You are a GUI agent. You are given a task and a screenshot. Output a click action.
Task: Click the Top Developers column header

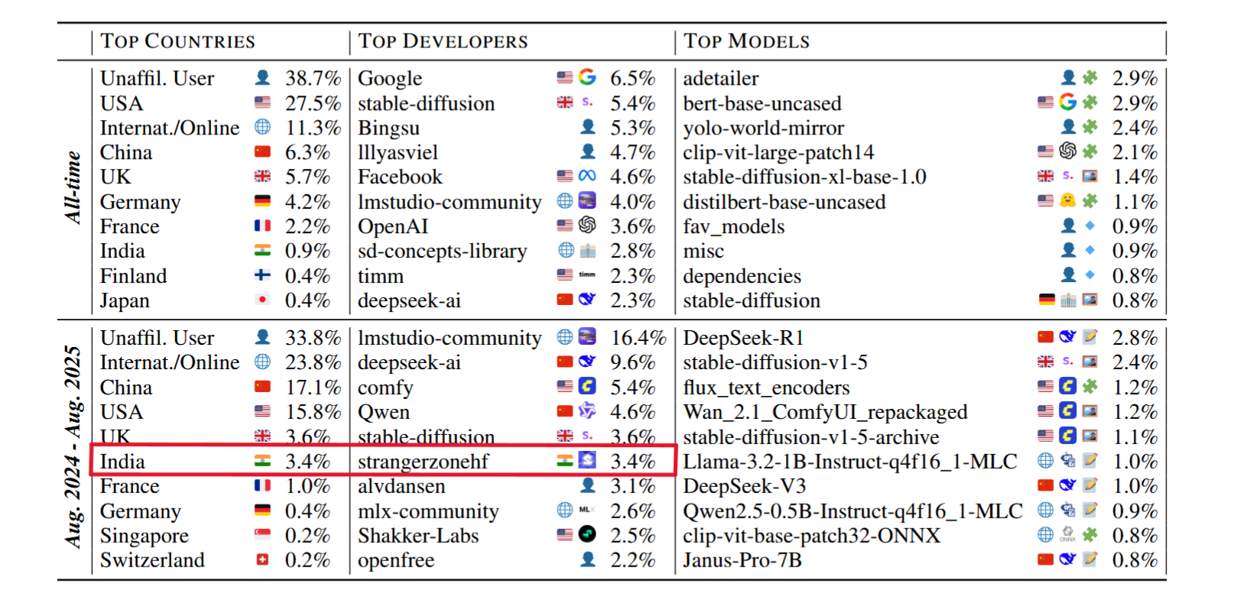tap(443, 41)
